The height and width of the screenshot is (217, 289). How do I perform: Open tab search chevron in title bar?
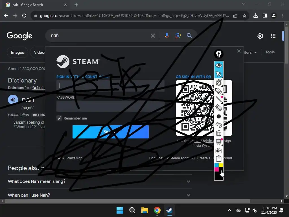tap(244, 4)
